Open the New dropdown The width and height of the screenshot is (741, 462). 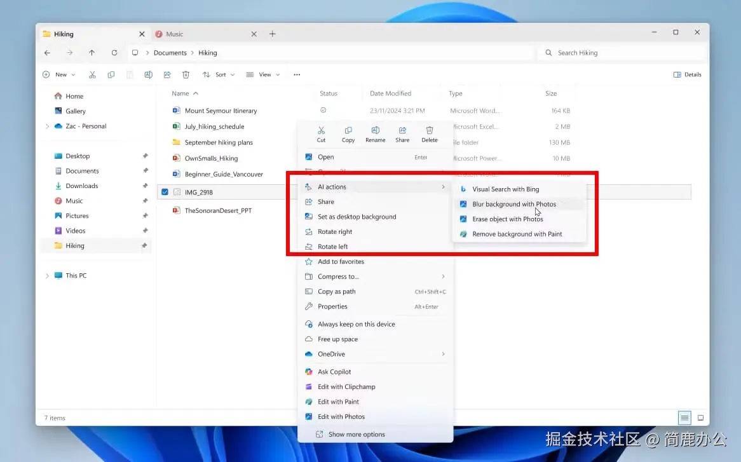[x=59, y=74]
